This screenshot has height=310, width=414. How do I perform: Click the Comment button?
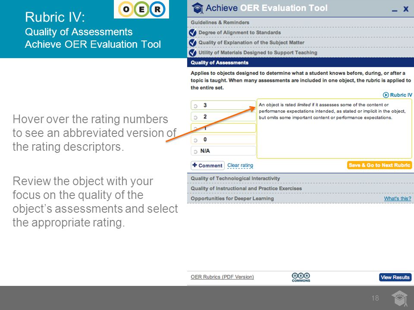[x=207, y=165]
